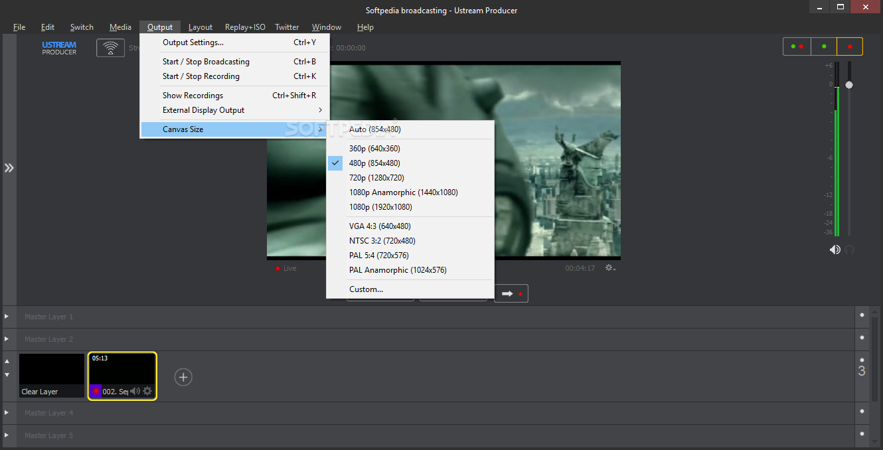Mute audio on the 002 shot
Viewport: 883px width, 450px height.
click(135, 391)
